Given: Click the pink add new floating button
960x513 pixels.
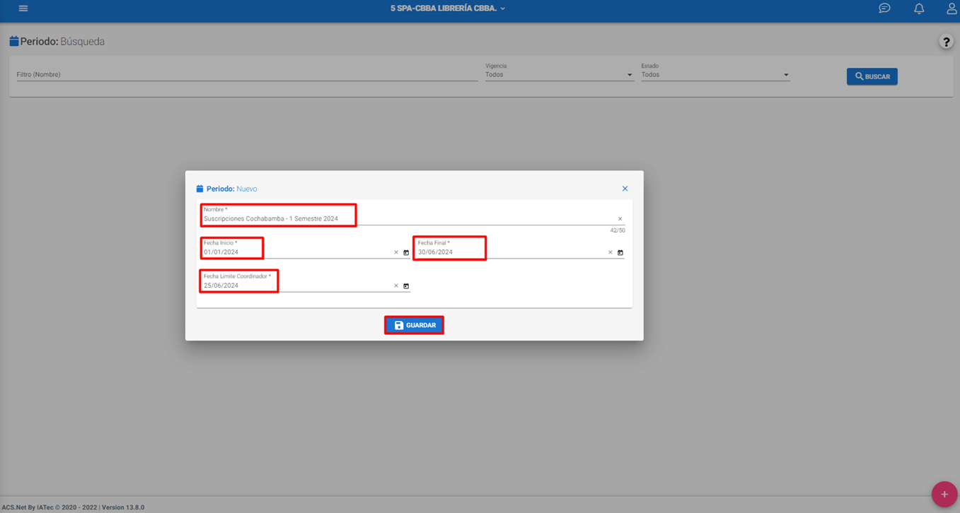Looking at the screenshot, I should pyautogui.click(x=944, y=495).
